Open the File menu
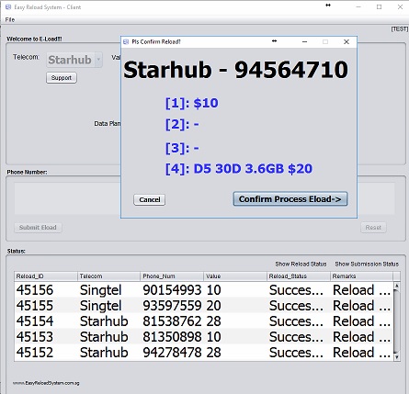 pos(10,19)
